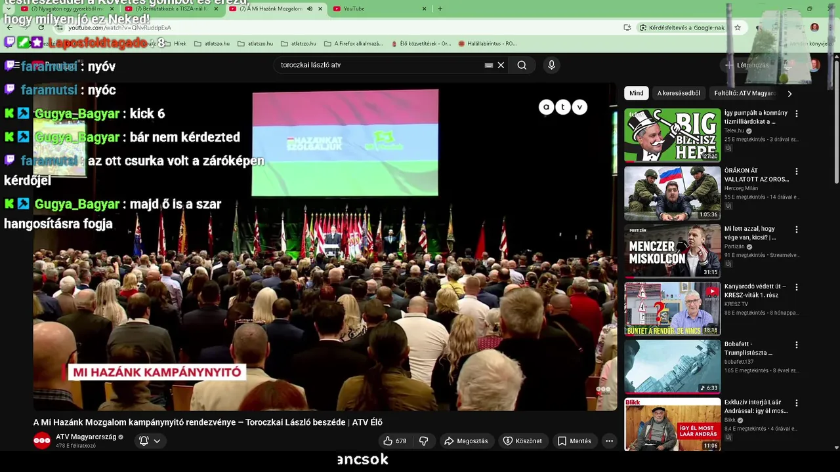Open options for 'Exkluzív interjú Laár' video
Screen dimensions: 840x472
point(797,403)
